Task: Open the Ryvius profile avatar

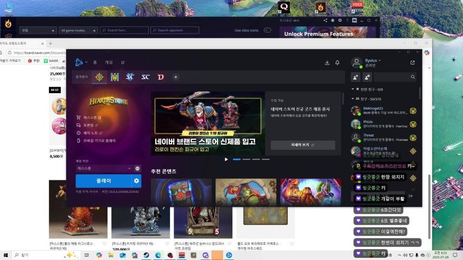Action: [357, 62]
